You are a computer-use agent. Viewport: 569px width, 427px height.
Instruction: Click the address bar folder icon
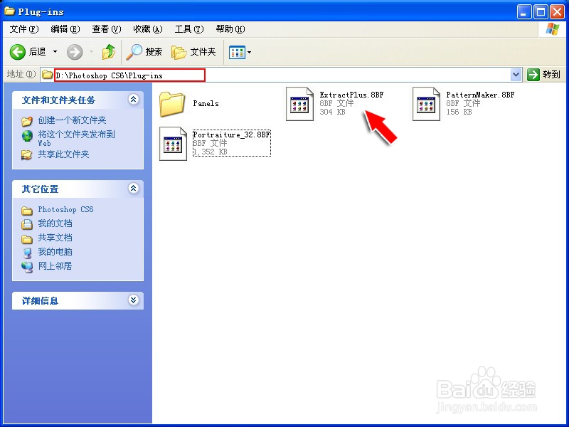[47, 75]
